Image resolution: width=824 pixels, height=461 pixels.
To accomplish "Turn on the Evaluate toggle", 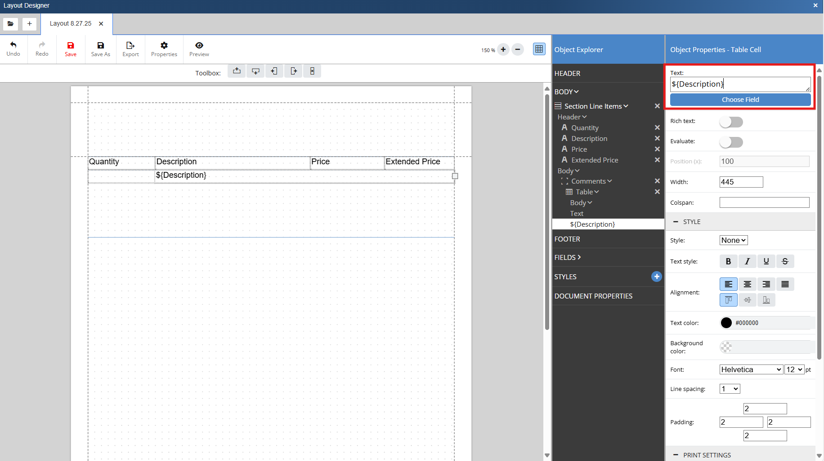I will 731,142.
